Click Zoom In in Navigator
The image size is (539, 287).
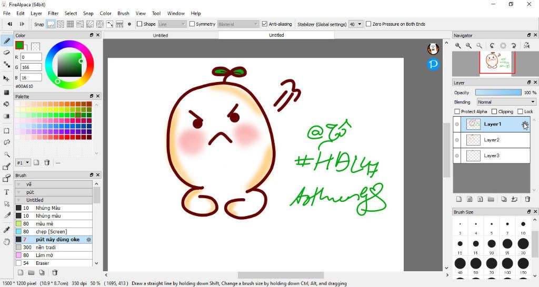point(458,46)
